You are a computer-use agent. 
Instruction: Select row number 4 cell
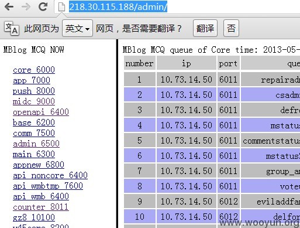(140, 125)
